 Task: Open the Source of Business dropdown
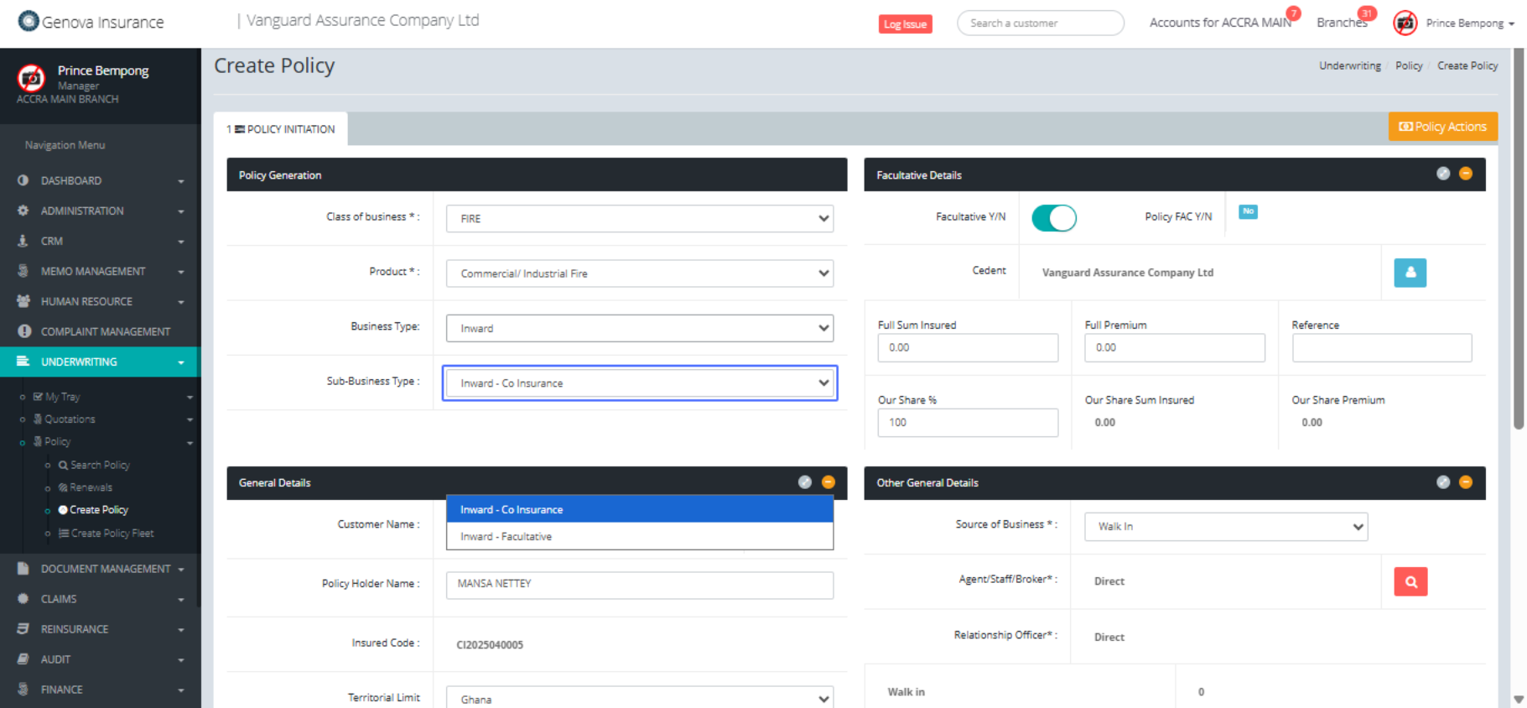click(1225, 527)
